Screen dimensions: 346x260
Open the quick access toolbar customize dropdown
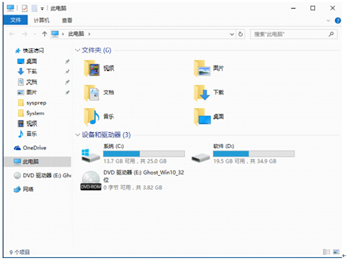[x=42, y=9]
